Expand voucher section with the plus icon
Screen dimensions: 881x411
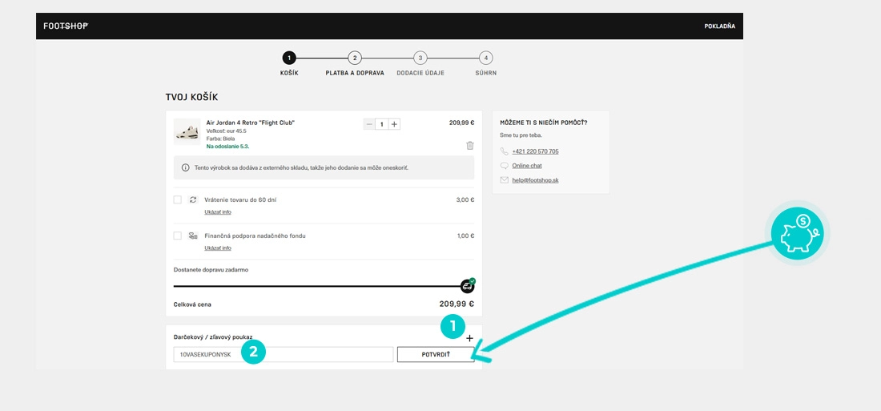pyautogui.click(x=469, y=338)
